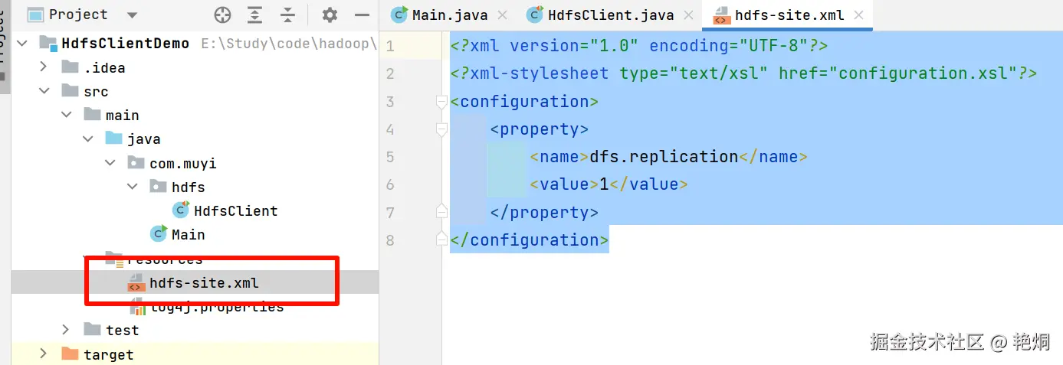Image resolution: width=1063 pixels, height=365 pixels.
Task: Click the hdfs-site.xml file icon in tree
Action: 136,282
